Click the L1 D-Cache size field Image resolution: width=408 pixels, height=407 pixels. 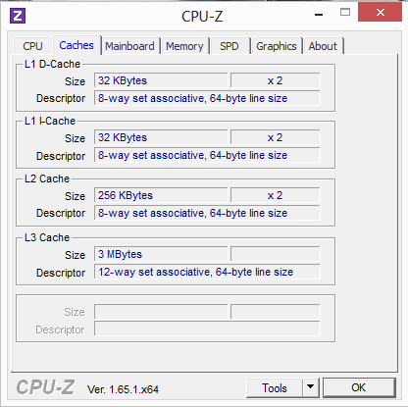pyautogui.click(x=161, y=80)
